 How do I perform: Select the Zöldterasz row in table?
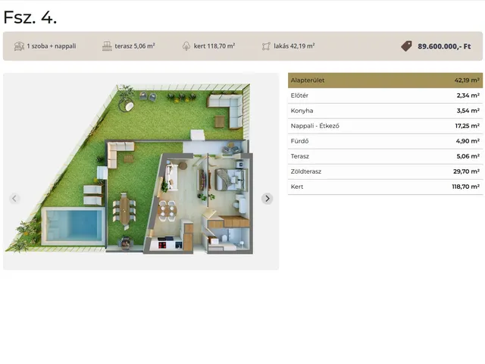385,171
